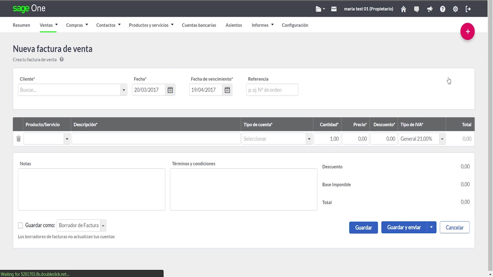The image size is (493, 277).
Task: Click the 'Guardar y enviar' button
Action: click(404, 227)
